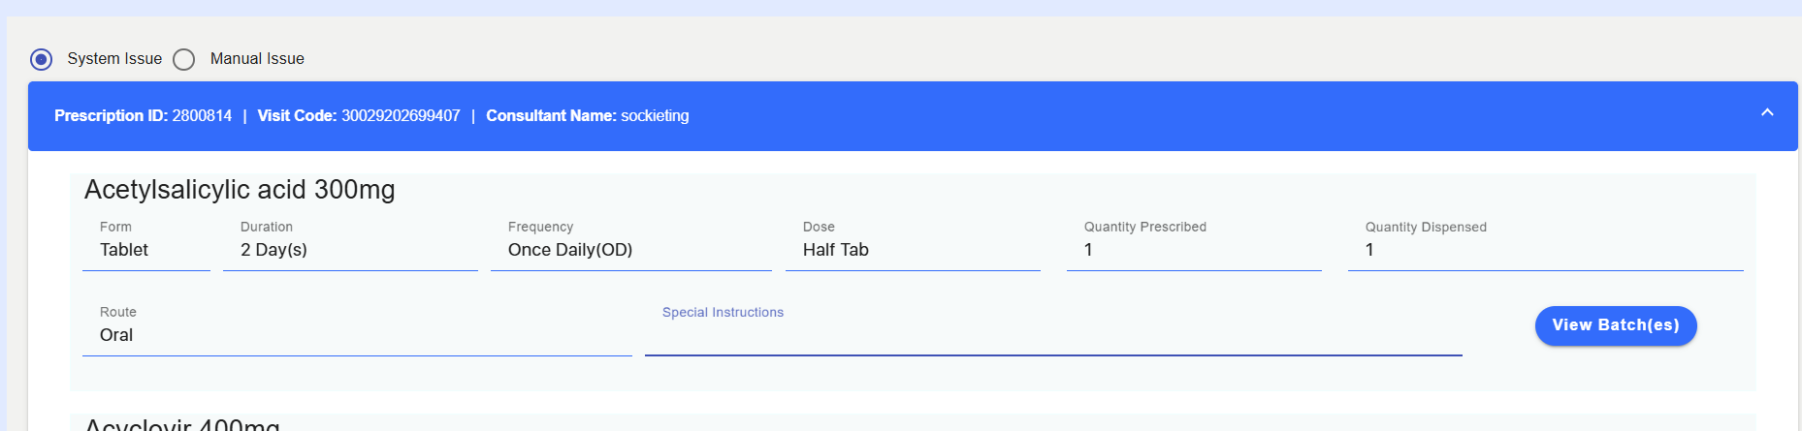Click the Acetylsalicylic acid 300mg heading

pyautogui.click(x=240, y=190)
